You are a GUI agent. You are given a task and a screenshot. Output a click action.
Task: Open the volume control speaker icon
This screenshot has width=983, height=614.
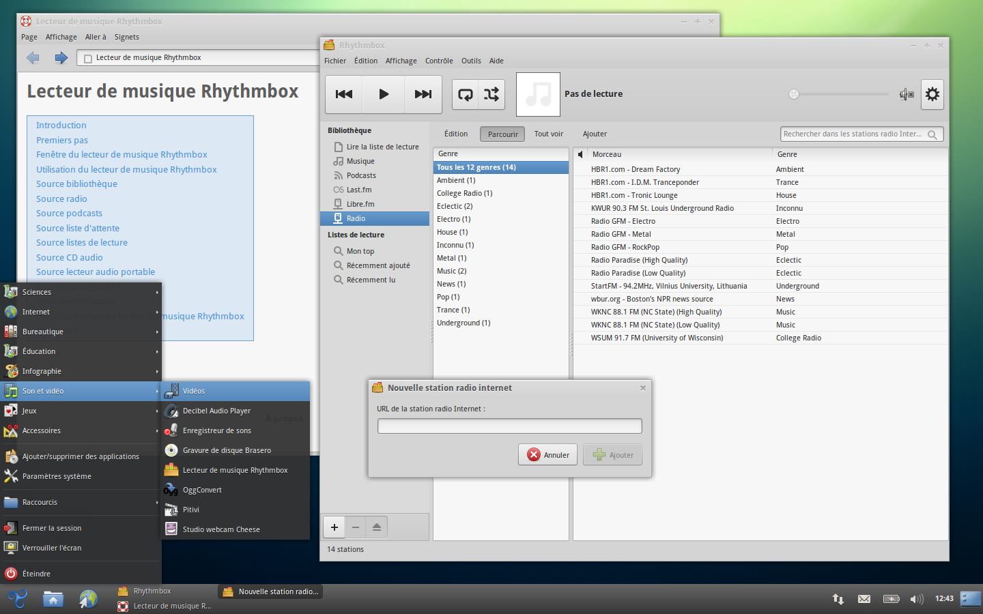pos(907,94)
